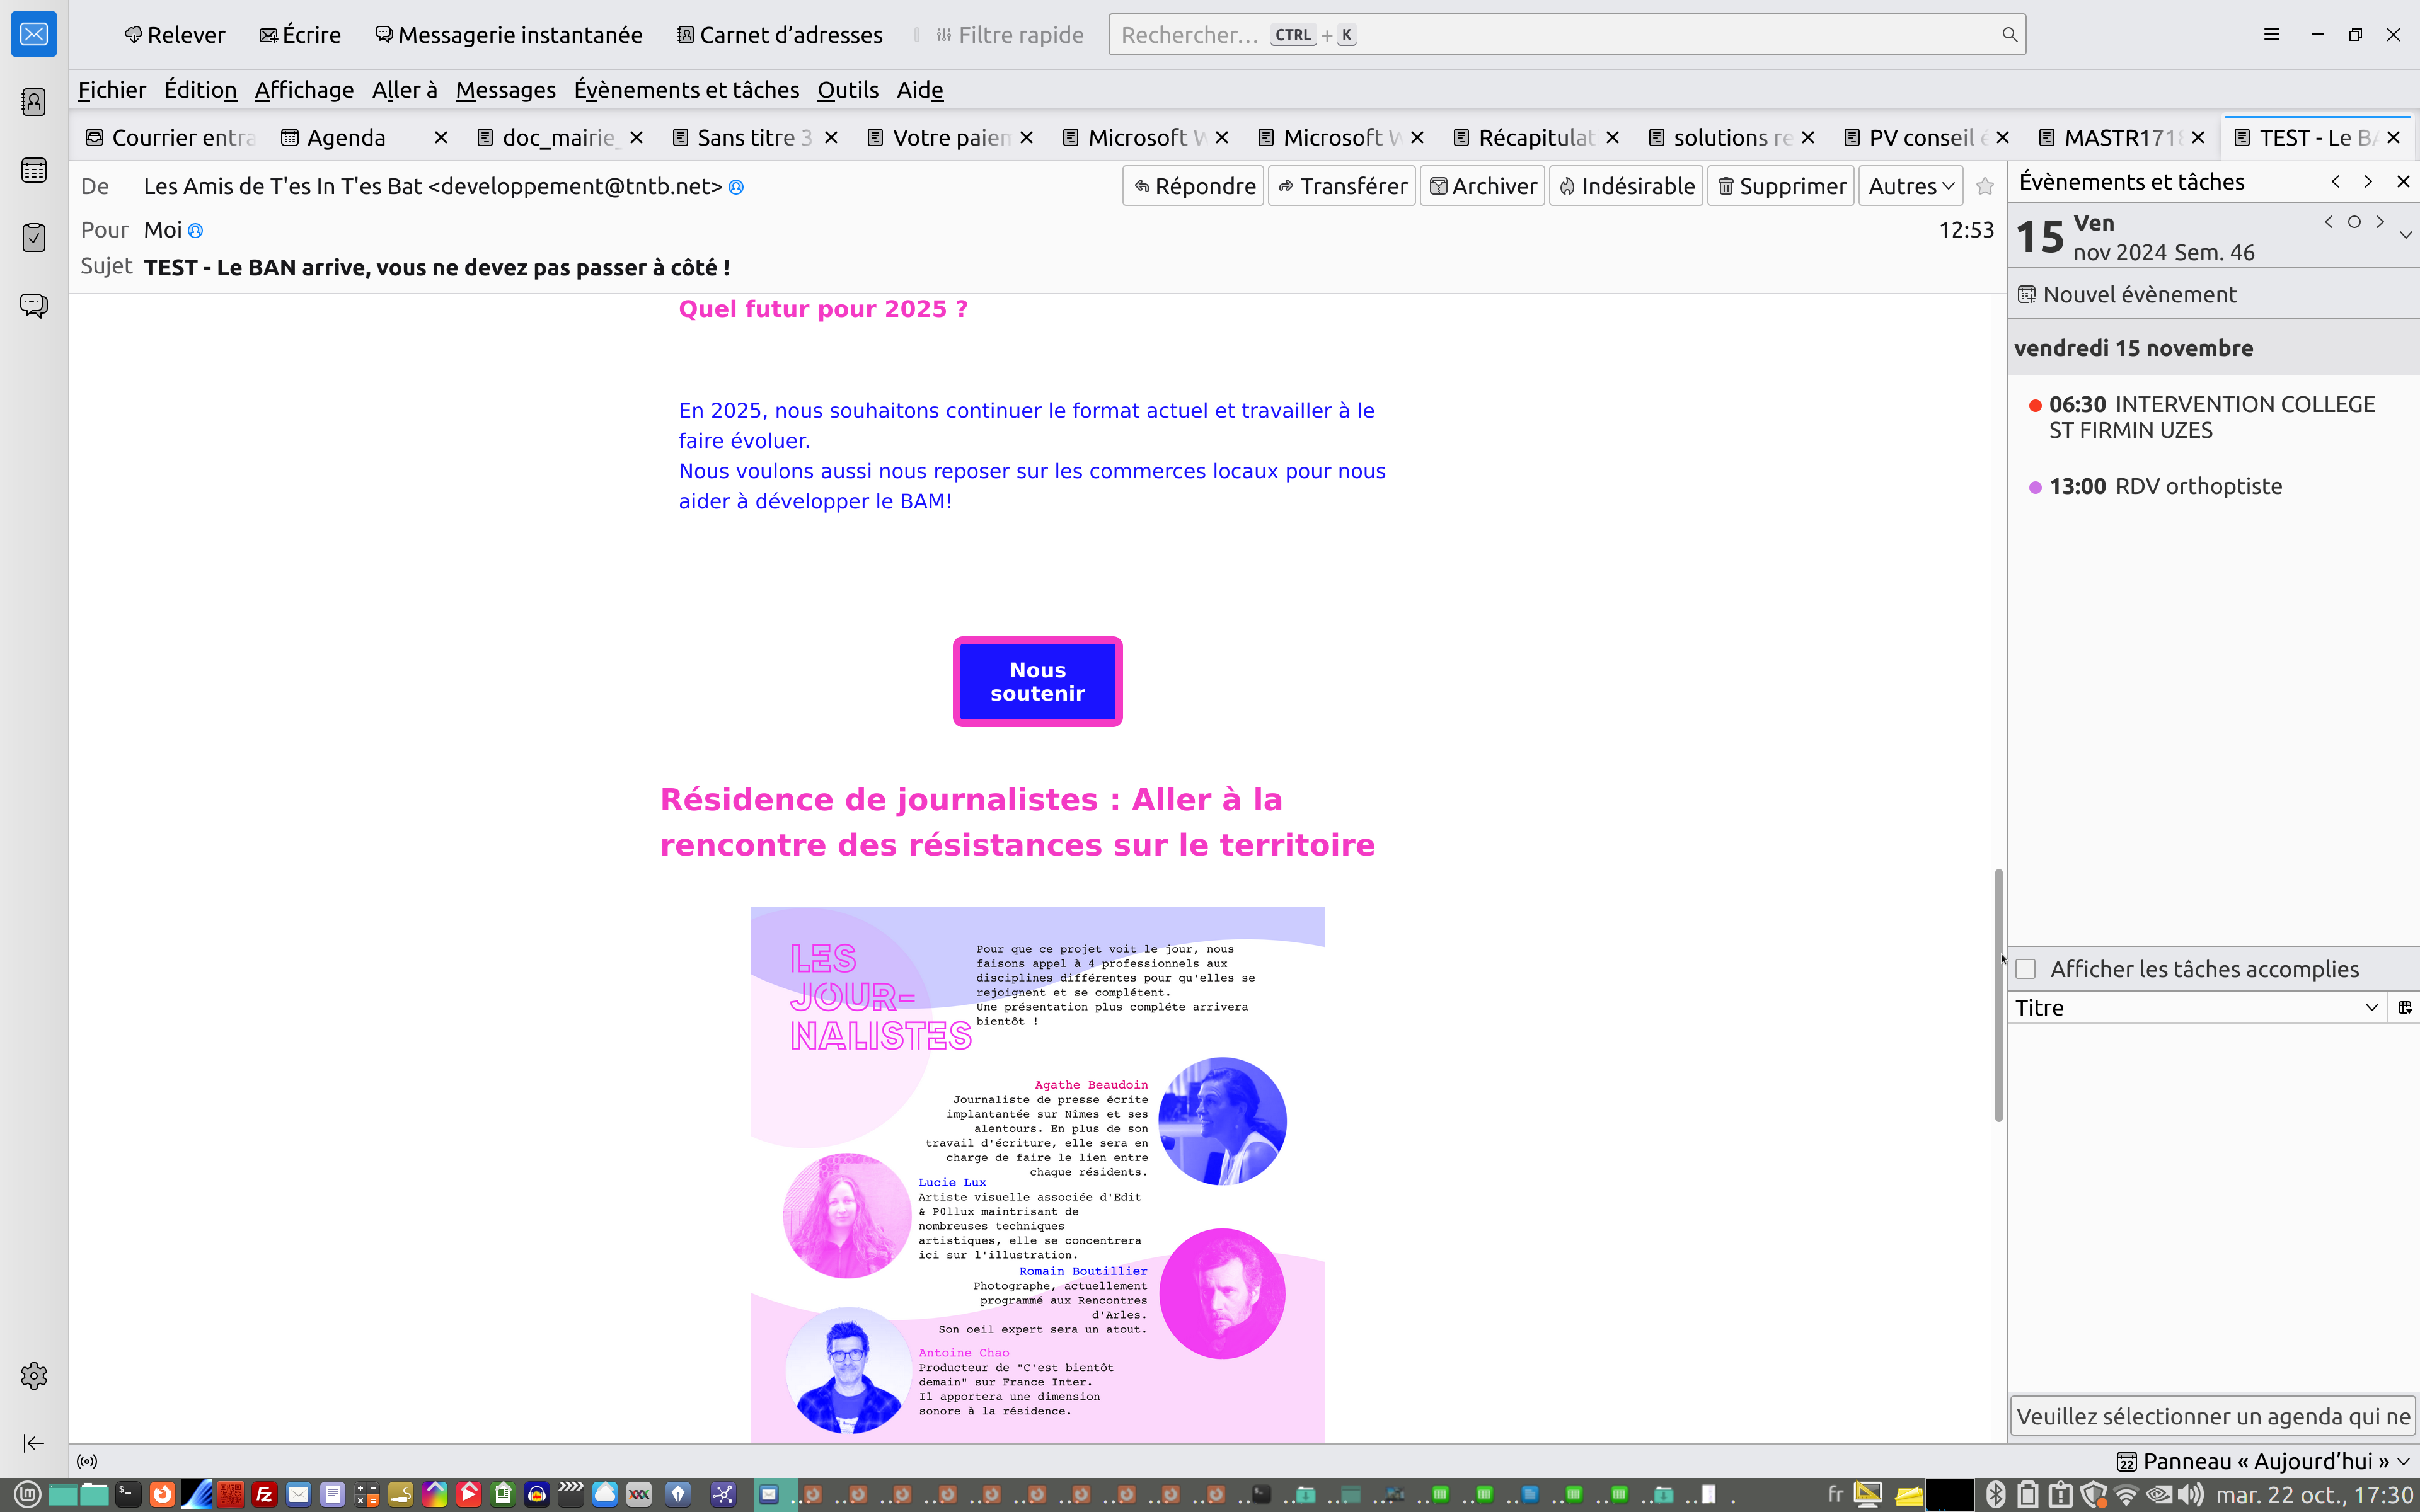Open the Thunderbird app menu hamburger

2271,34
